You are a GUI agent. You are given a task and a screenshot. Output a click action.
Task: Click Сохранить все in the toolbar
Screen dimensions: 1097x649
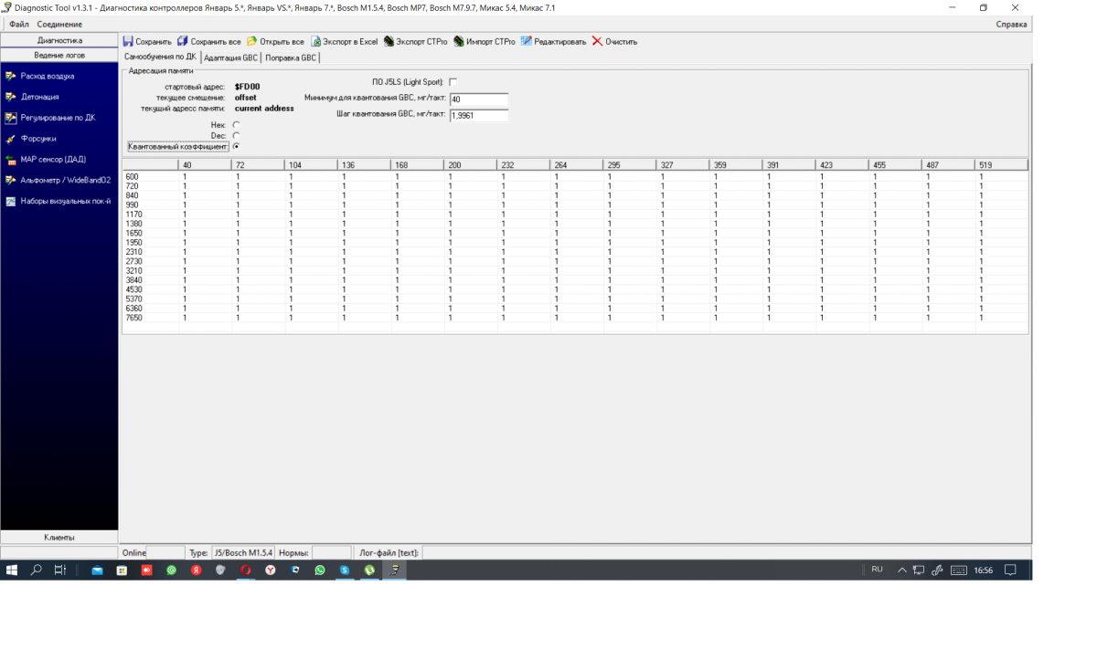(x=209, y=41)
